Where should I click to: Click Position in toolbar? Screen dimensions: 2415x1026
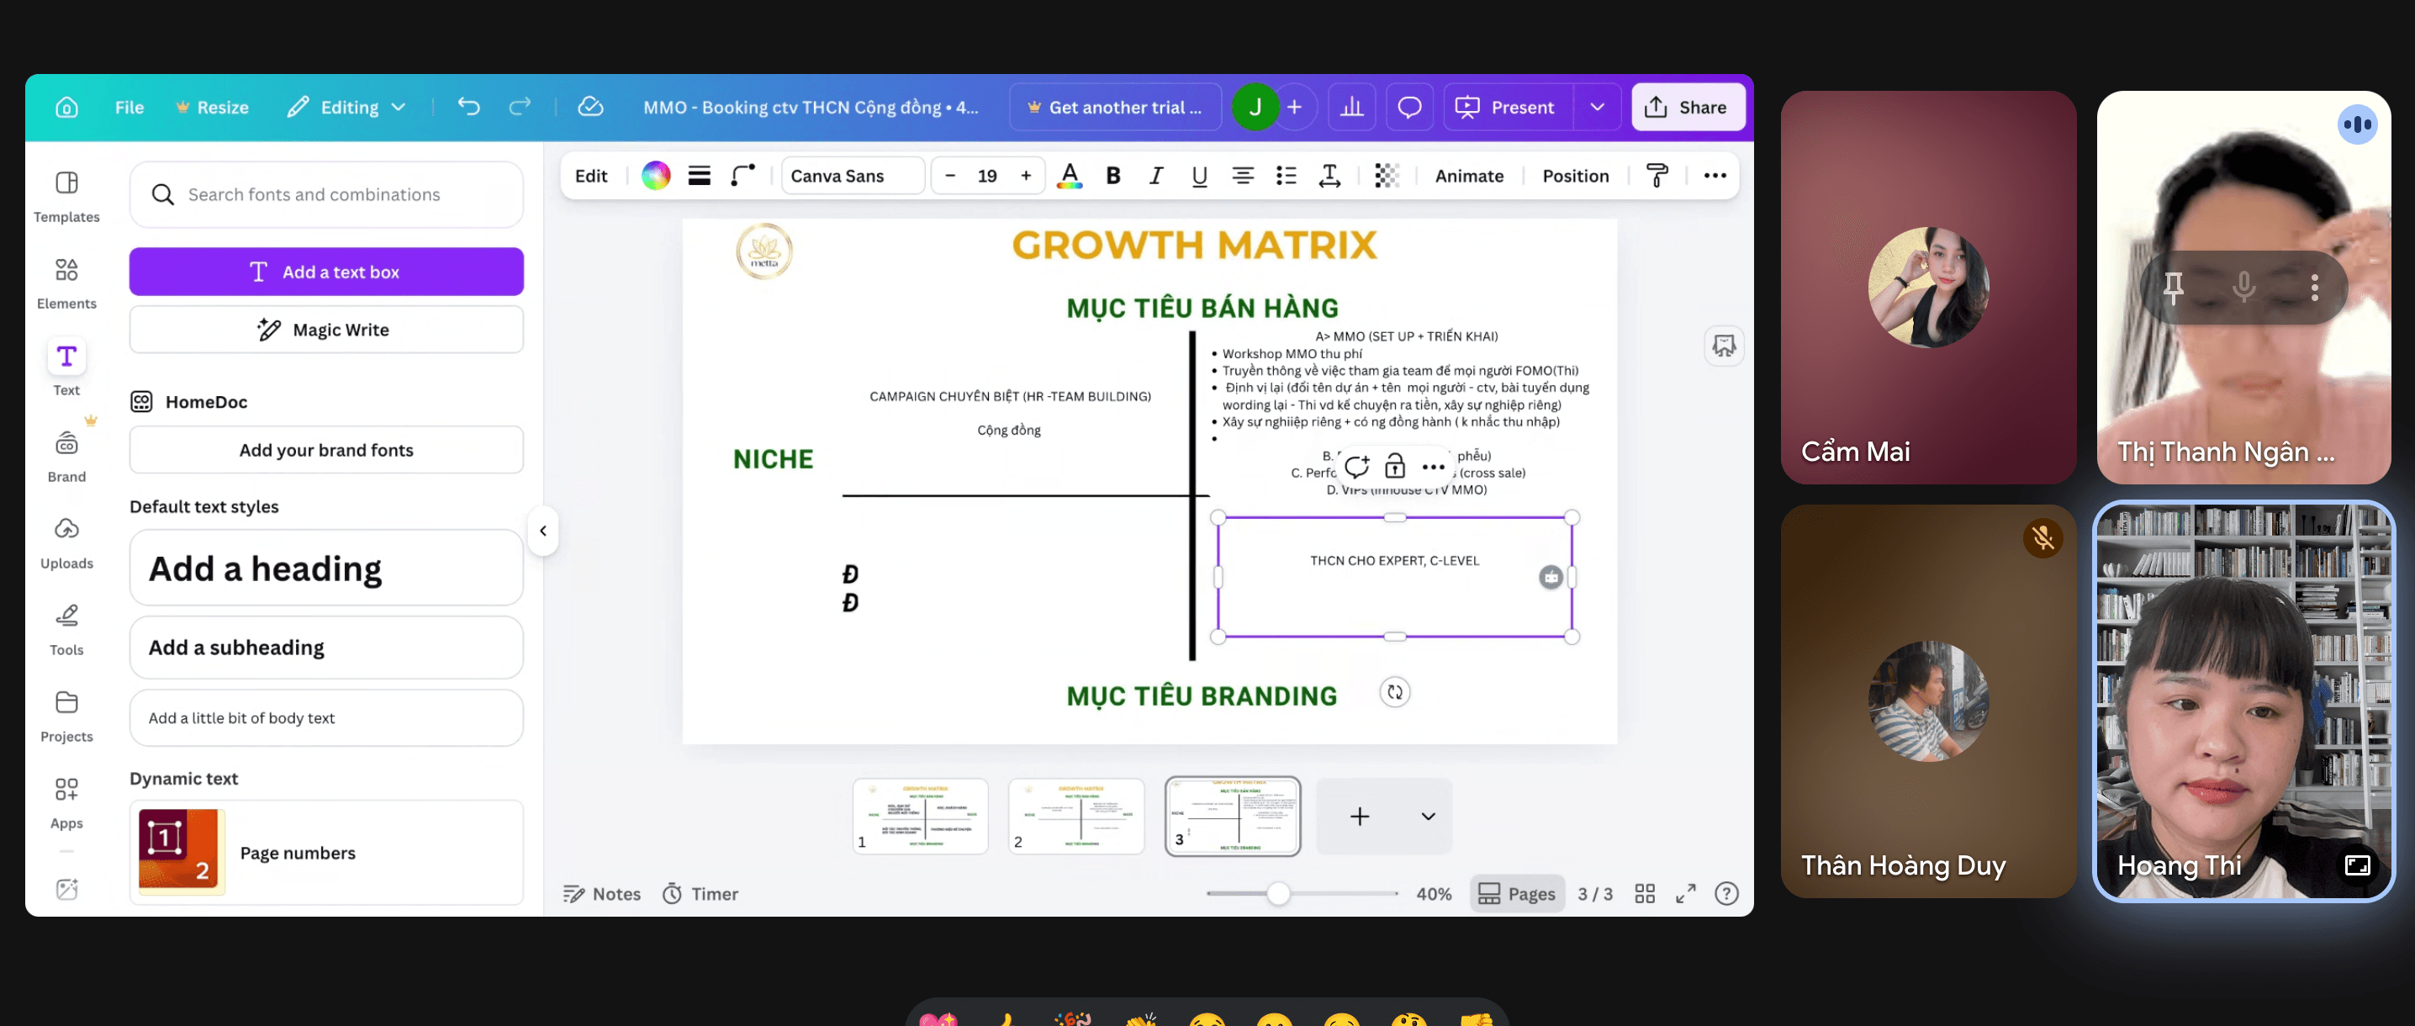pos(1575,176)
